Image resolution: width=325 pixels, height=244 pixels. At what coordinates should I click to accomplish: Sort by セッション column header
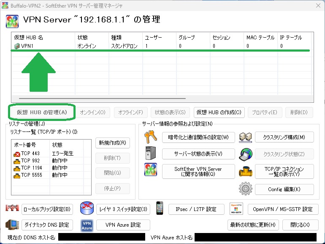point(227,37)
